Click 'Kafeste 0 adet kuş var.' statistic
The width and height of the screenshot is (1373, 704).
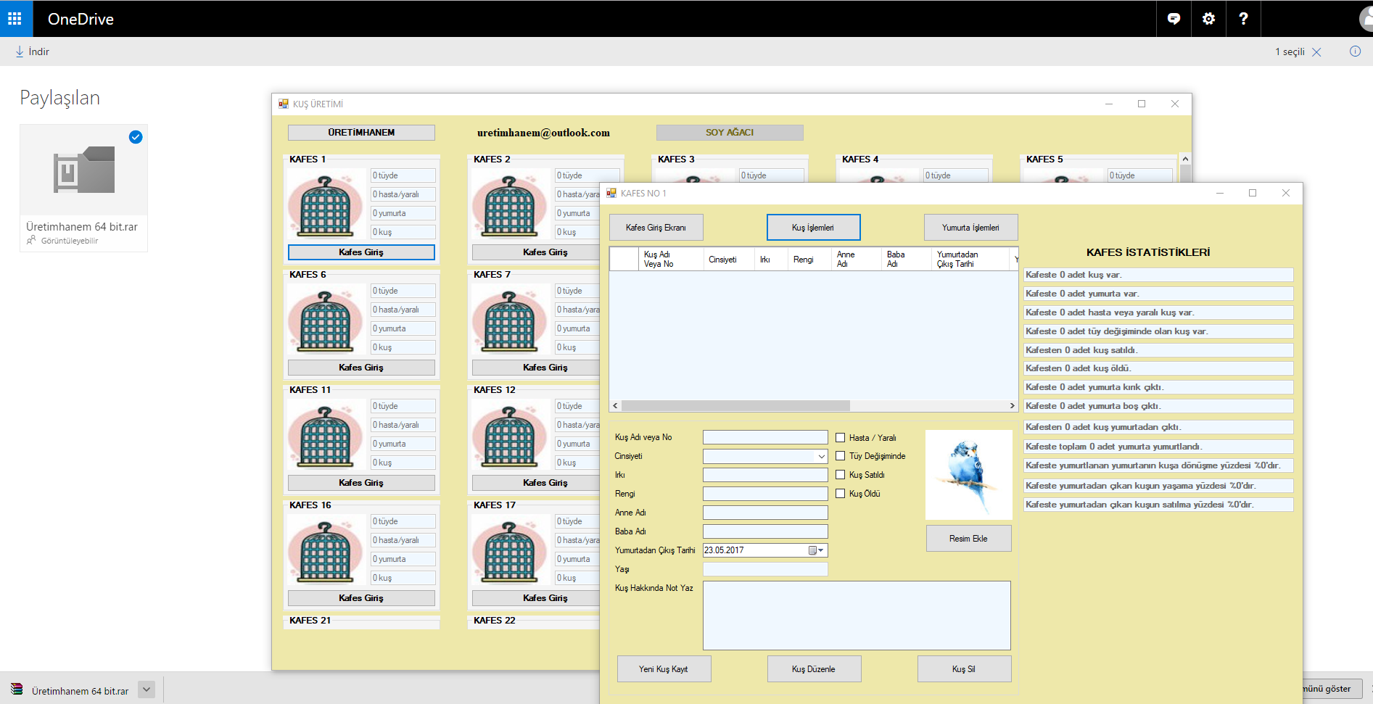1158,275
